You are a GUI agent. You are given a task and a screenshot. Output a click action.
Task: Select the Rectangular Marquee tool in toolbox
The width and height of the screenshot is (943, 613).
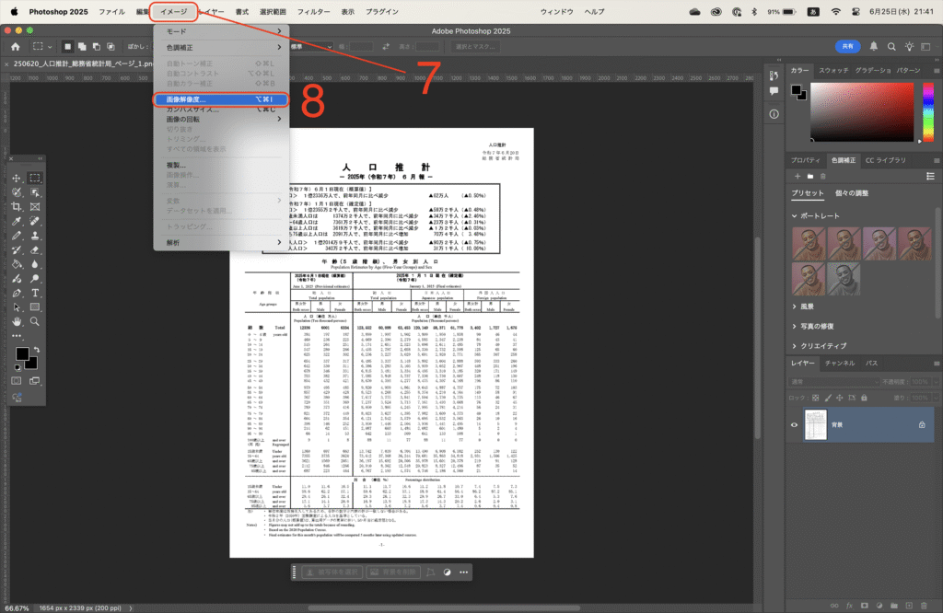35,178
